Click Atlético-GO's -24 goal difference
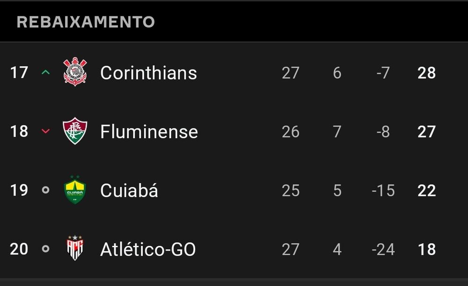 [x=383, y=249]
